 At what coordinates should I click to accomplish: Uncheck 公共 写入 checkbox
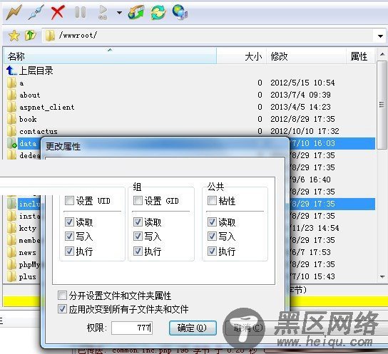pyautogui.click(x=212, y=236)
